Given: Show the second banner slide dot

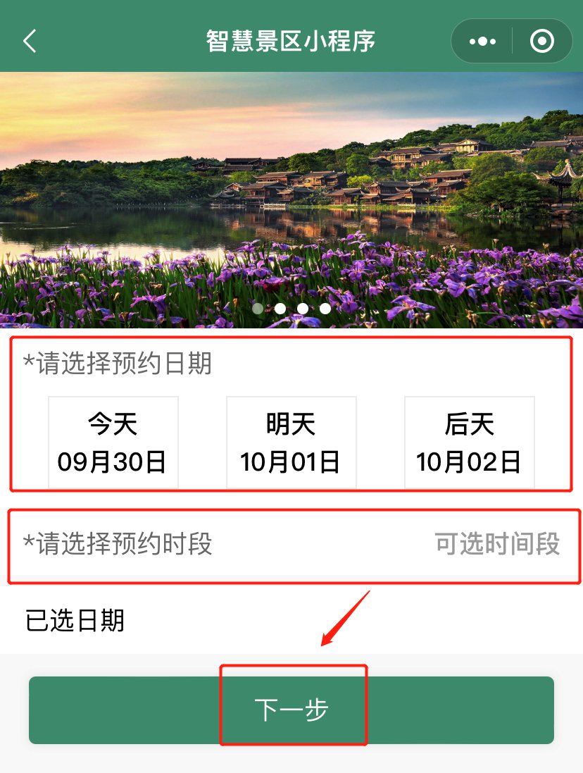Looking at the screenshot, I should [x=280, y=309].
